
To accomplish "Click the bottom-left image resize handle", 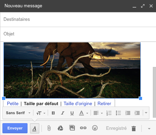I will click(x=4, y=98).
